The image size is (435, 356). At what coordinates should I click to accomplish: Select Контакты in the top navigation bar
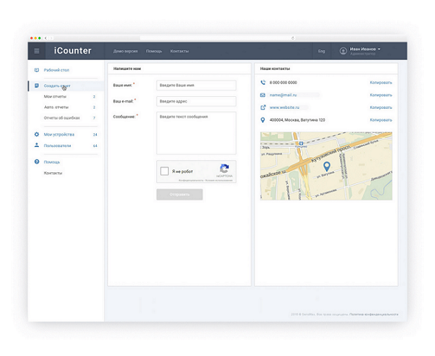179,51
